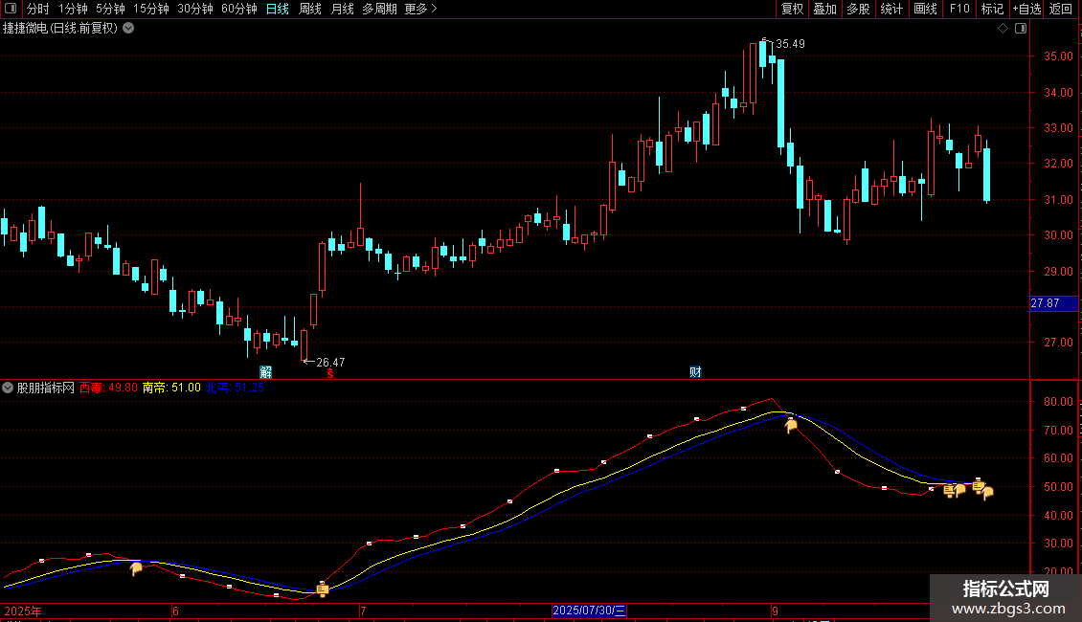Click the red $ marker icon
Viewport: 1082px width, 622px height.
tap(329, 373)
